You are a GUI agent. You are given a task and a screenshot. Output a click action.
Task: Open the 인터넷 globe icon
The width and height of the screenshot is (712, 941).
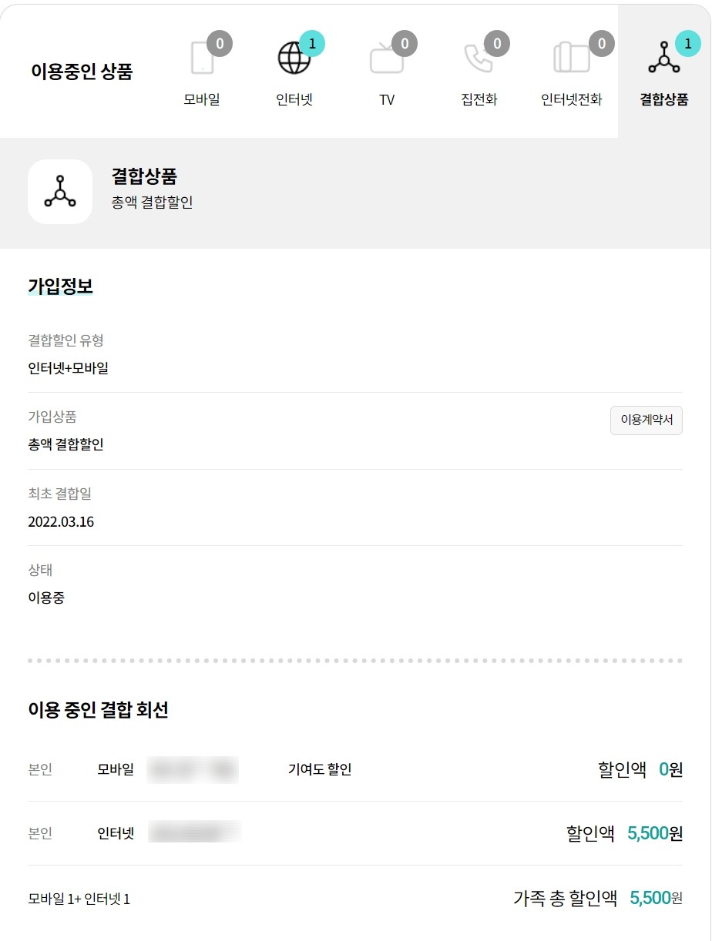[294, 59]
